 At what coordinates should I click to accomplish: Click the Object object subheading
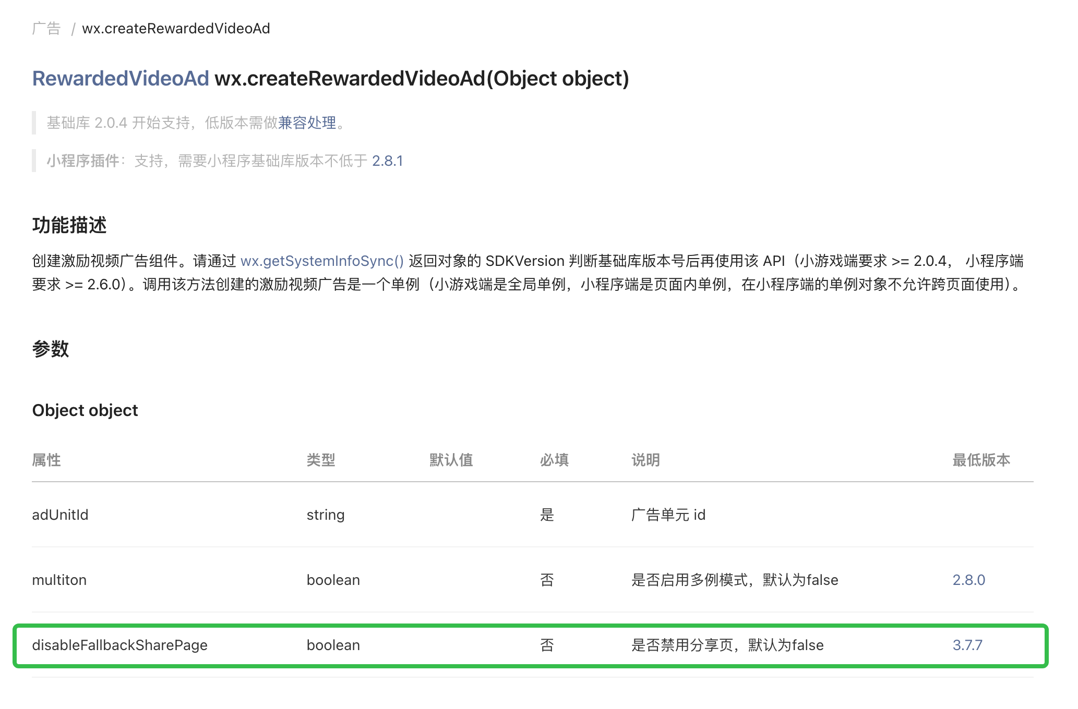[x=85, y=410]
